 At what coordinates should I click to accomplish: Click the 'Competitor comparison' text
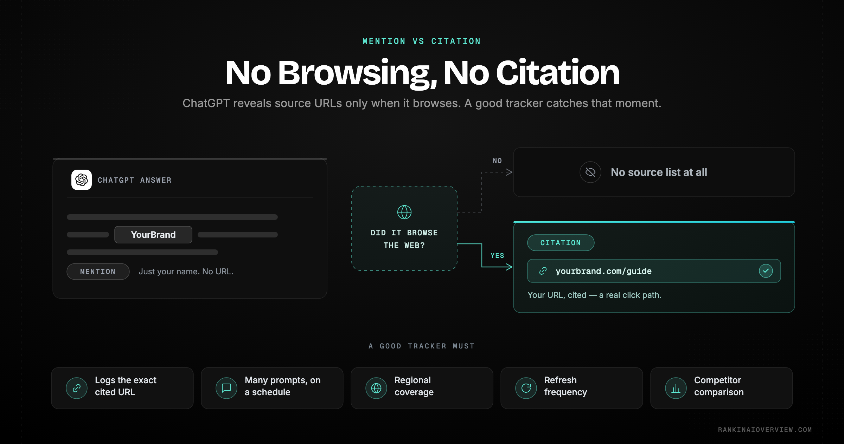click(x=719, y=386)
